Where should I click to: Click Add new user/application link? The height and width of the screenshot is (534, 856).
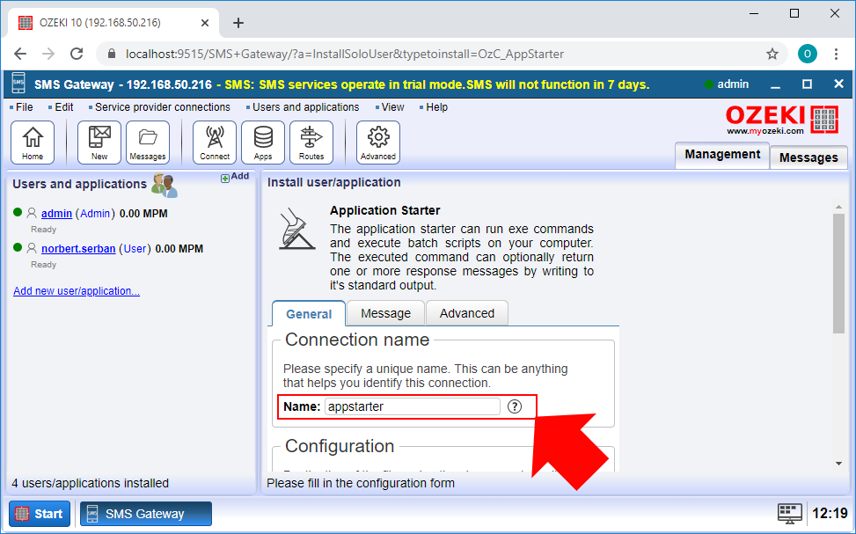pyautogui.click(x=77, y=291)
